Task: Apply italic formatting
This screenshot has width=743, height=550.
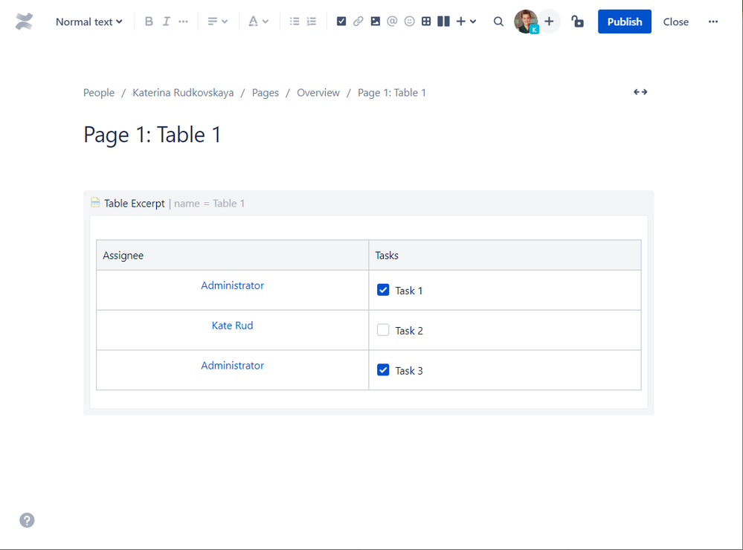Action: [166, 21]
